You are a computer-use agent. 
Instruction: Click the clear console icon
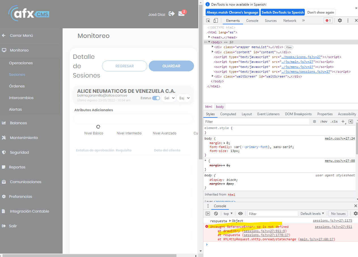click(216, 214)
